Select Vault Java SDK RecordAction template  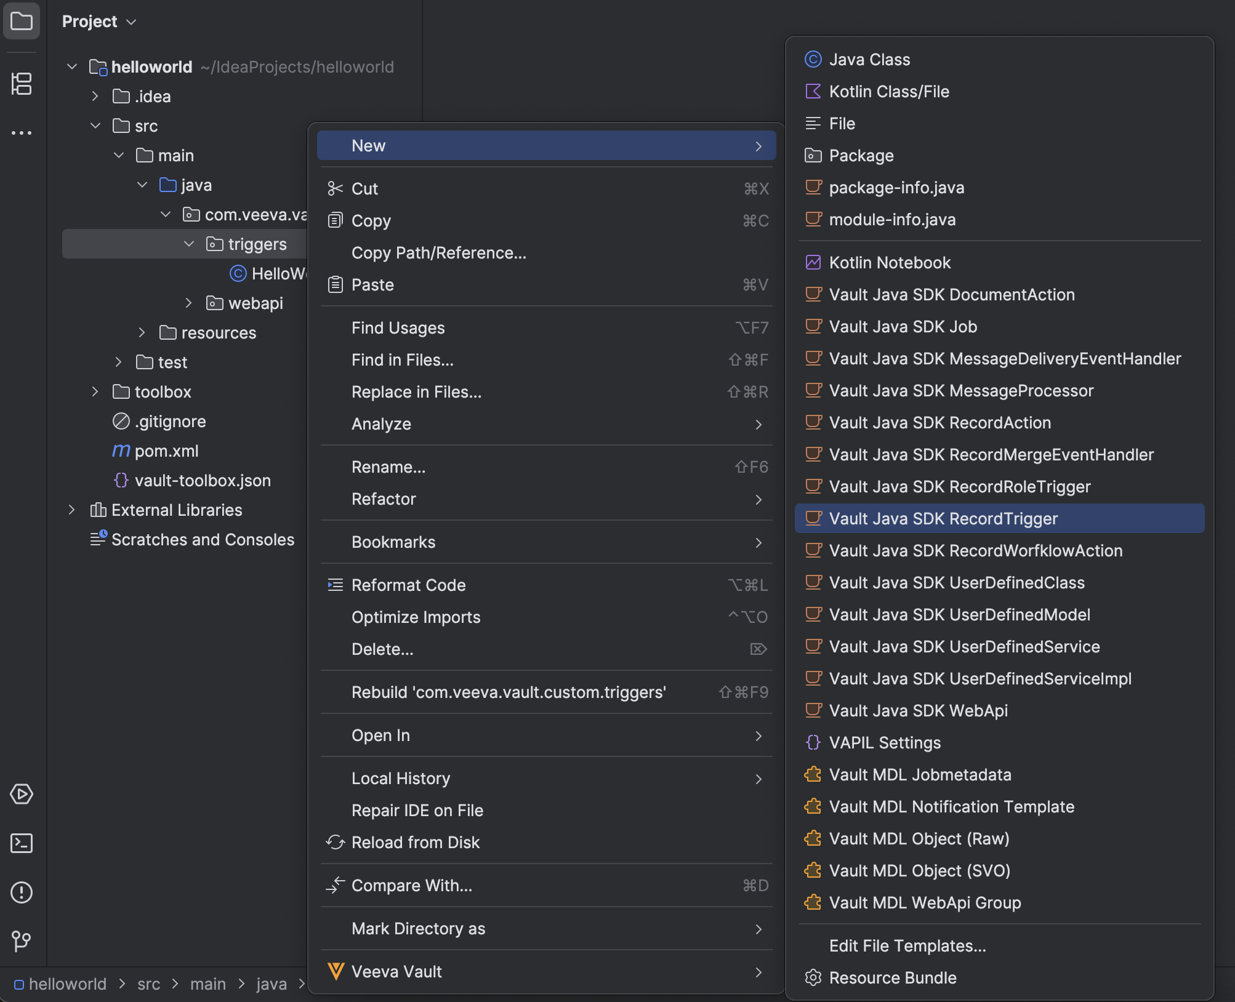click(x=999, y=422)
